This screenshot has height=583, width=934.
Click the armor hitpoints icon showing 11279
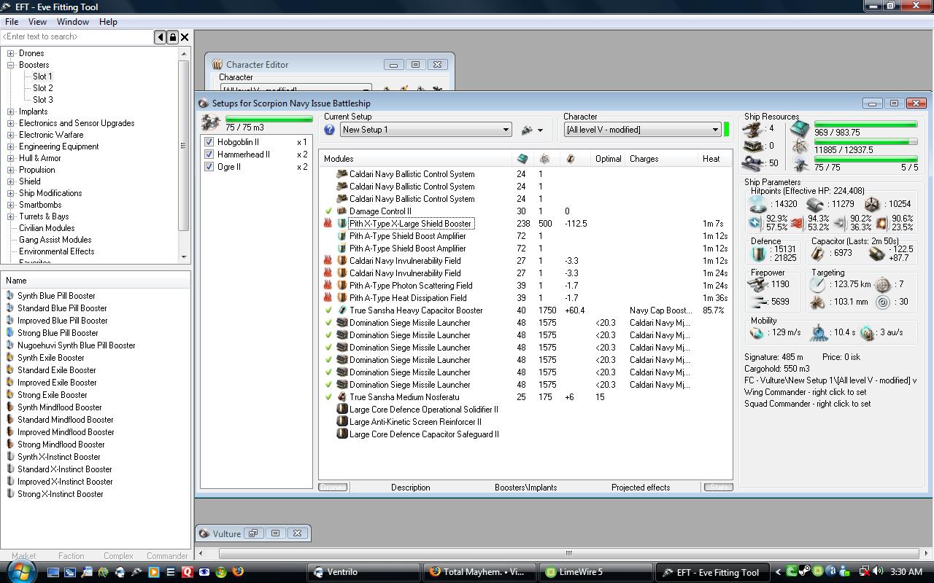(x=814, y=205)
